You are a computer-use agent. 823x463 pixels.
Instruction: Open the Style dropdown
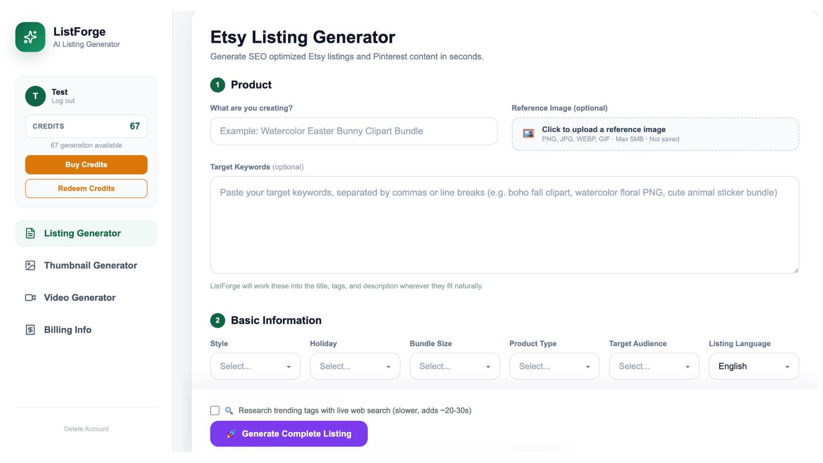[255, 366]
